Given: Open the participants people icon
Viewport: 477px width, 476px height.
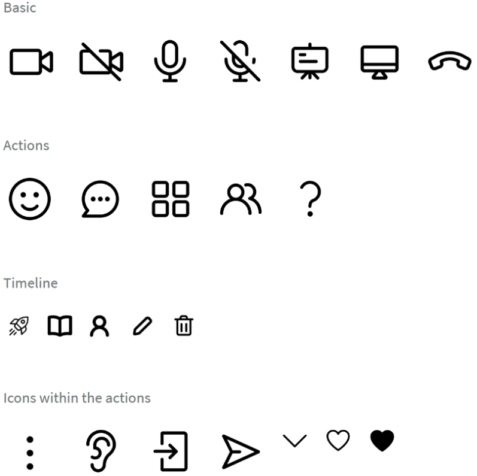Looking at the screenshot, I should tap(241, 199).
